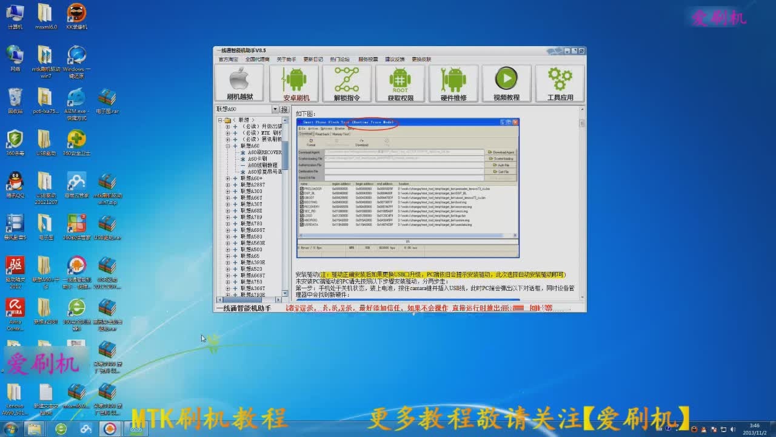Select the A60线刷教程 tree entry
776x437 pixels.
point(263,165)
